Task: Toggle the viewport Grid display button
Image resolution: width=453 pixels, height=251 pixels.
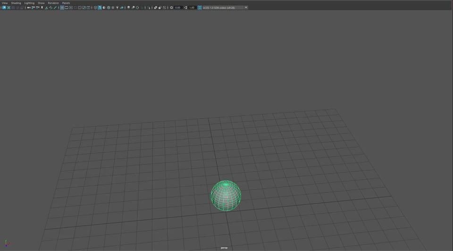Action: (62, 8)
